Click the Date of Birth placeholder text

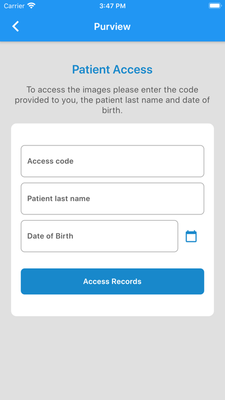click(x=50, y=236)
